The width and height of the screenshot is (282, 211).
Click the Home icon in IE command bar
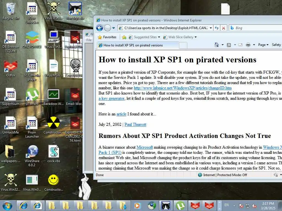(x=217, y=45)
